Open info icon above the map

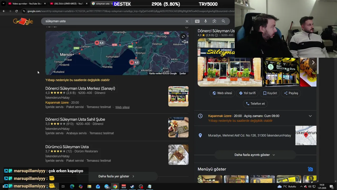(187, 27)
